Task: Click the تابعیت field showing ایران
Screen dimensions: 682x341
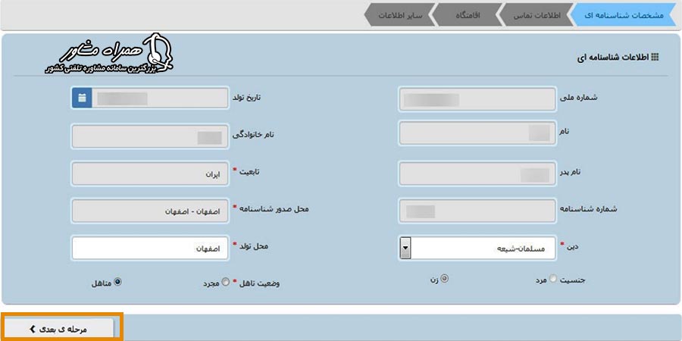Action: click(150, 174)
